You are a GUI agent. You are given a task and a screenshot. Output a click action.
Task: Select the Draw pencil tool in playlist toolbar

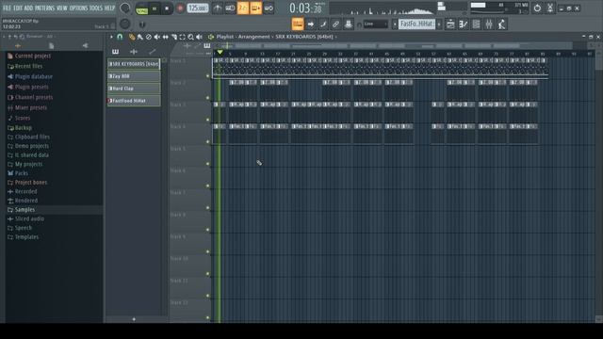(132, 37)
